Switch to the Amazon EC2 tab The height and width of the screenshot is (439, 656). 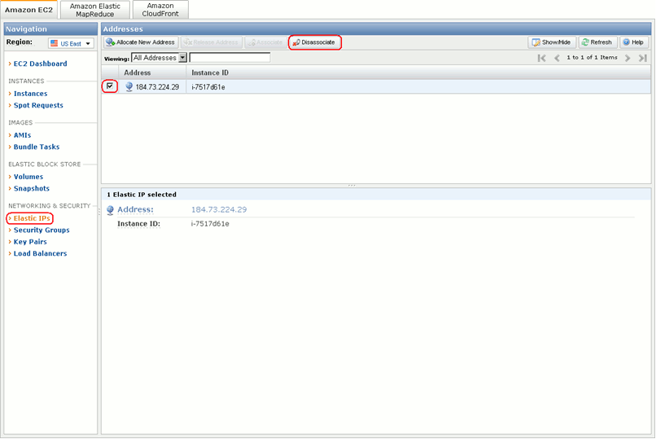[28, 10]
